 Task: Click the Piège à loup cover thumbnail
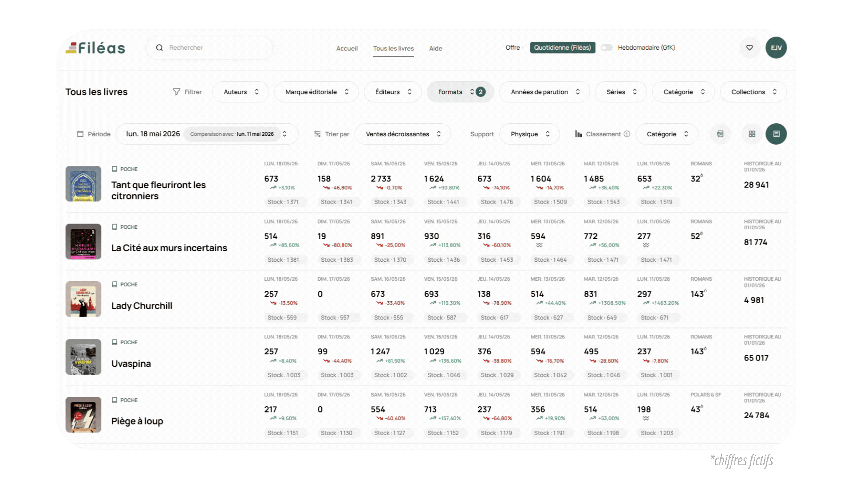coord(83,415)
